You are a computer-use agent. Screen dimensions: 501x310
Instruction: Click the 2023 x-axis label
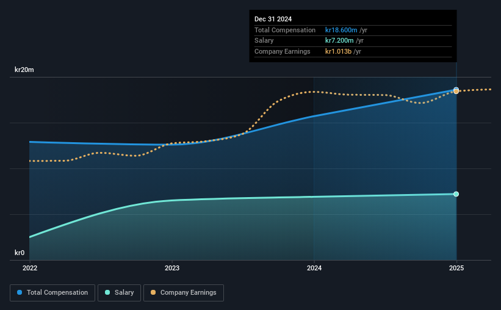(x=172, y=268)
